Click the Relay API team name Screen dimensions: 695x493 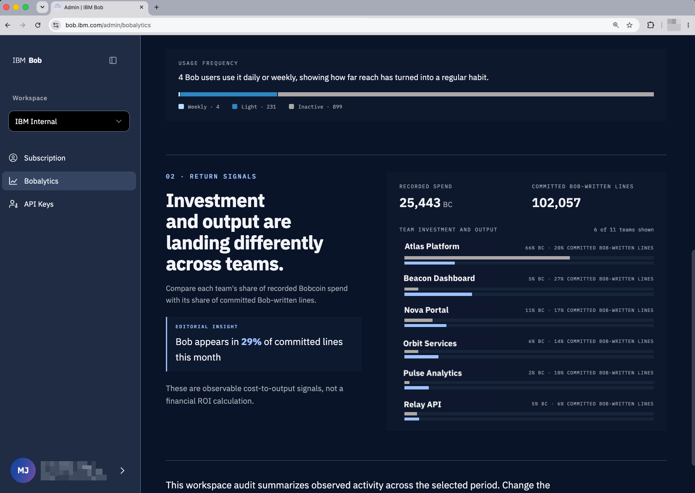pos(422,405)
